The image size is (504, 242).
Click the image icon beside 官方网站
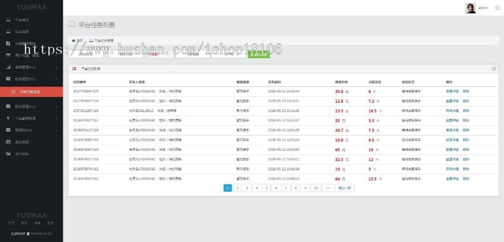(x=8, y=153)
